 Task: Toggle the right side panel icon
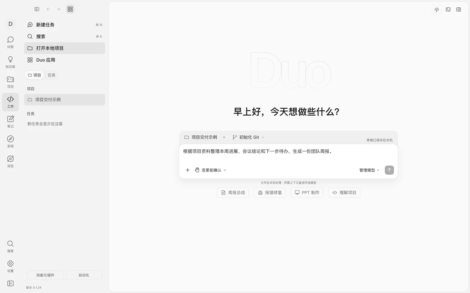[x=459, y=9]
